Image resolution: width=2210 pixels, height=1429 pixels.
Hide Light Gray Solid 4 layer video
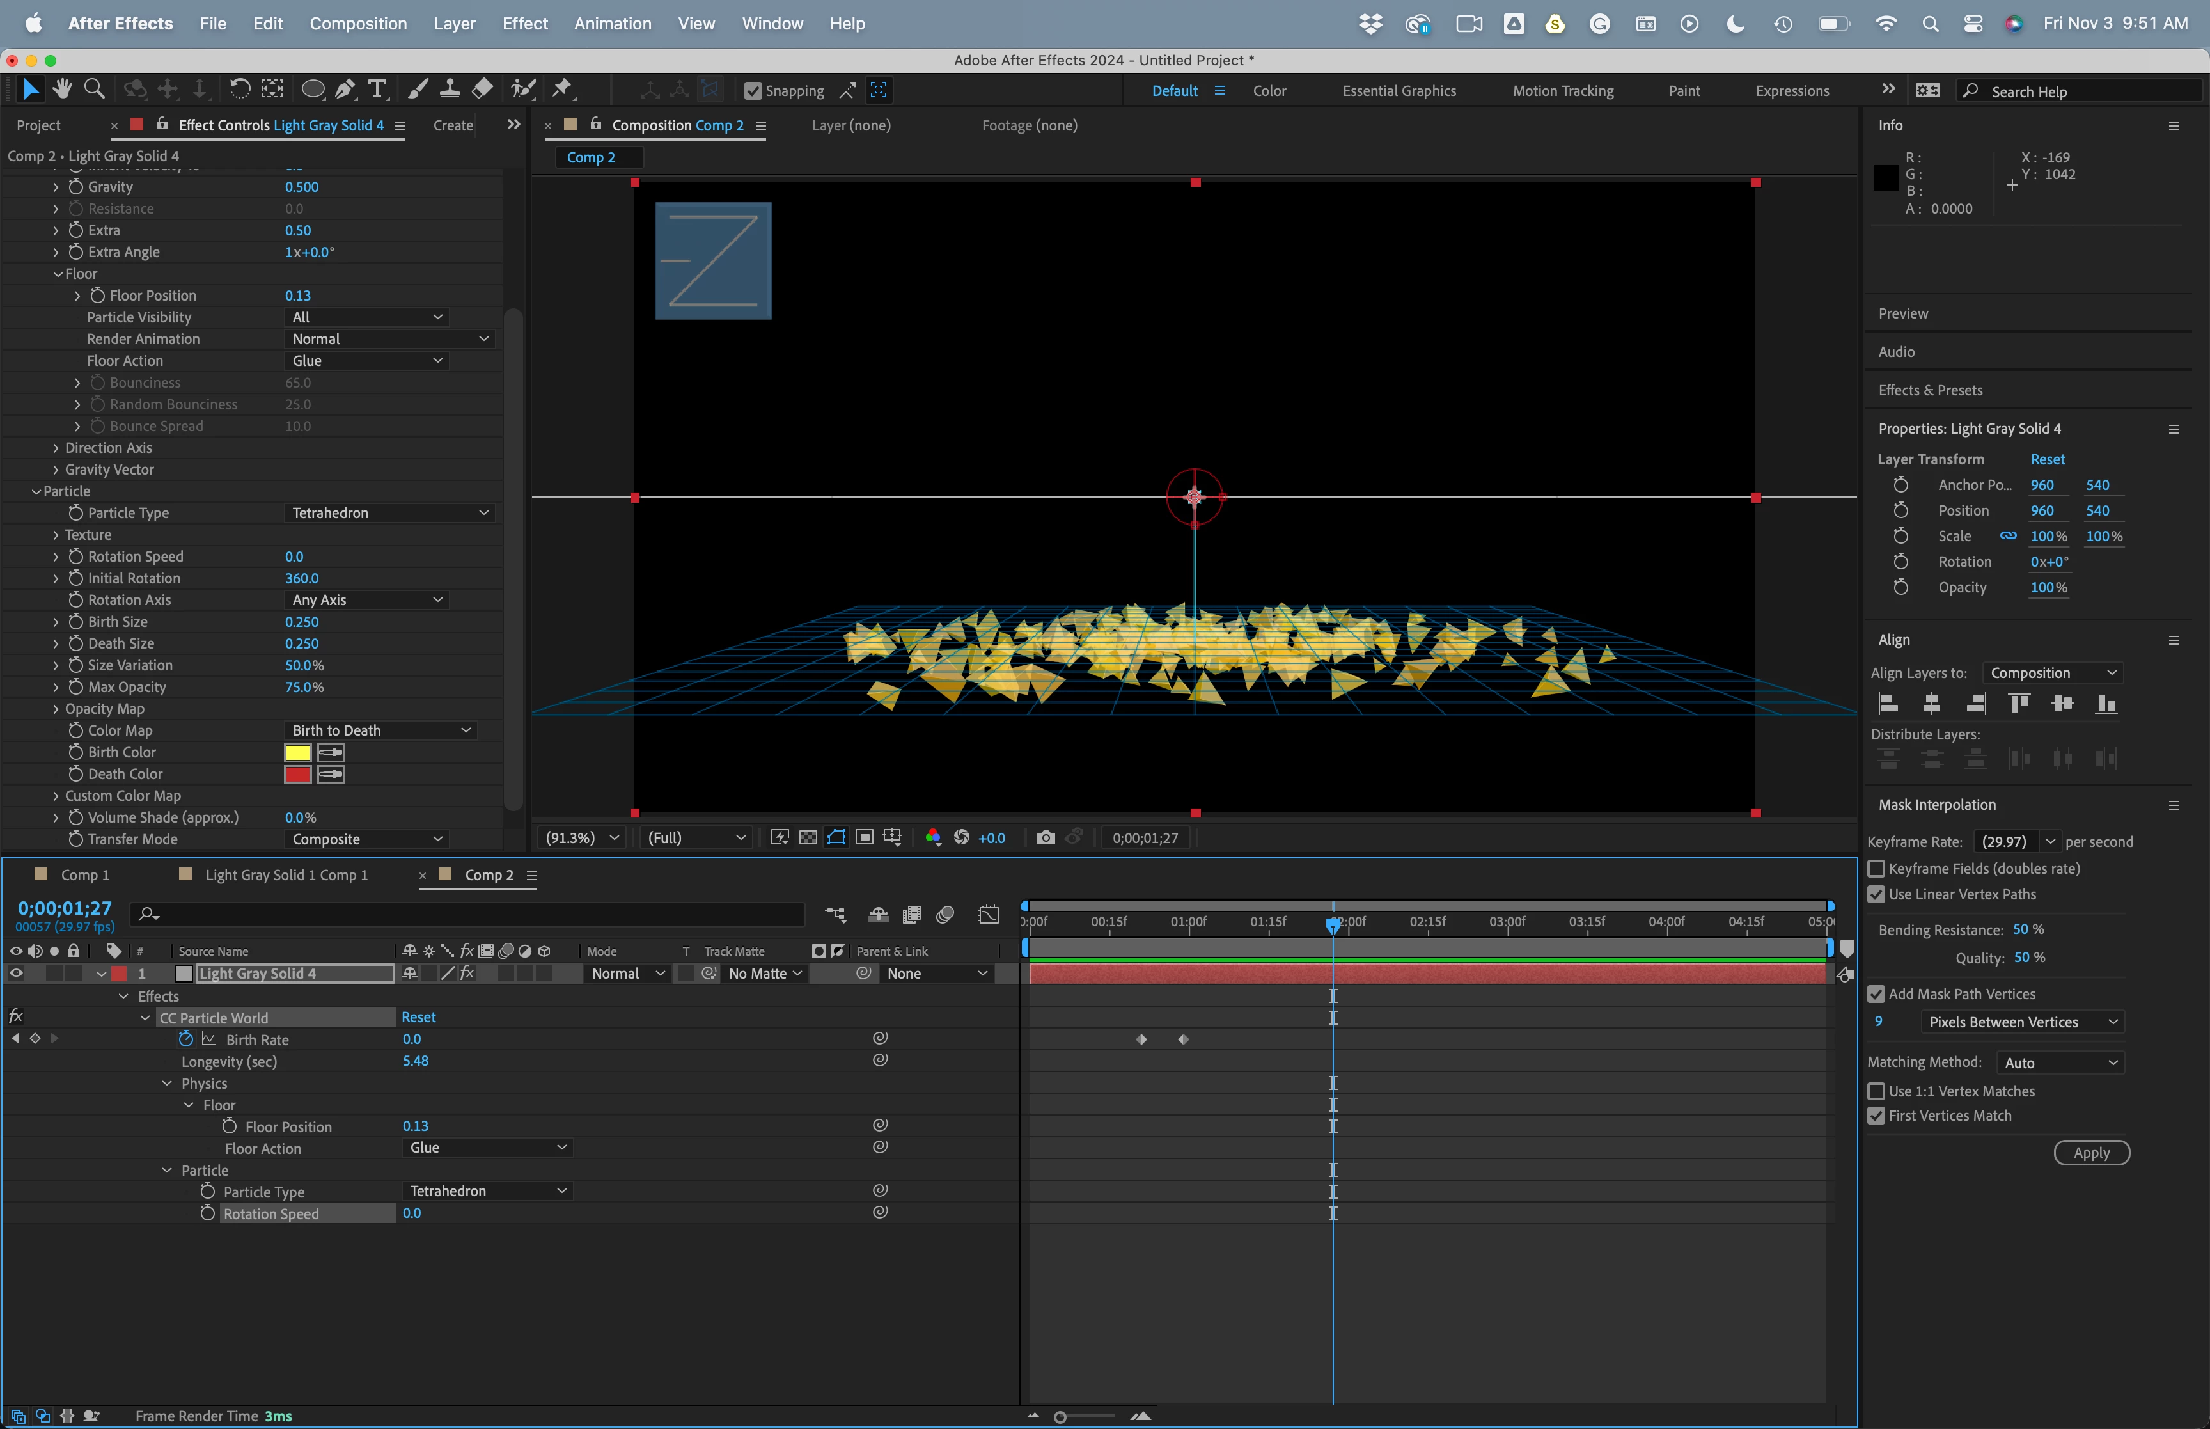point(16,974)
